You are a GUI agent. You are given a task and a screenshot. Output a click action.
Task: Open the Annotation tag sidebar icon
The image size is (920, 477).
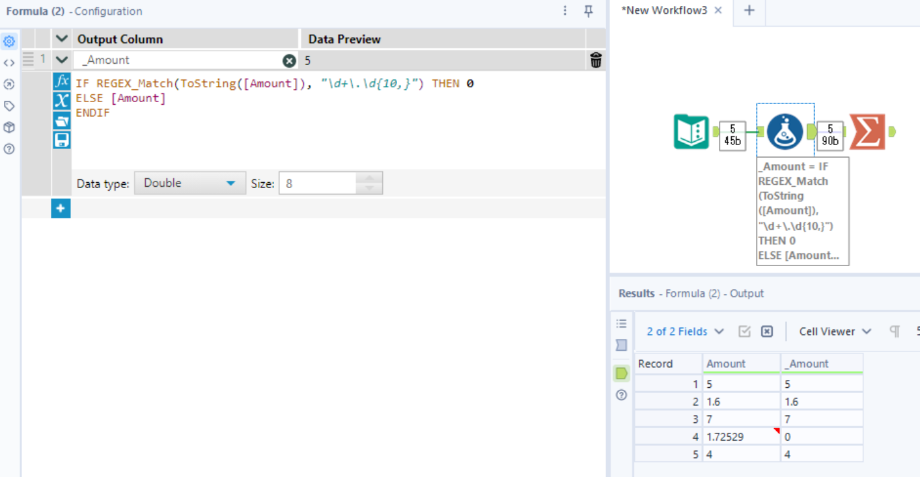click(9, 105)
